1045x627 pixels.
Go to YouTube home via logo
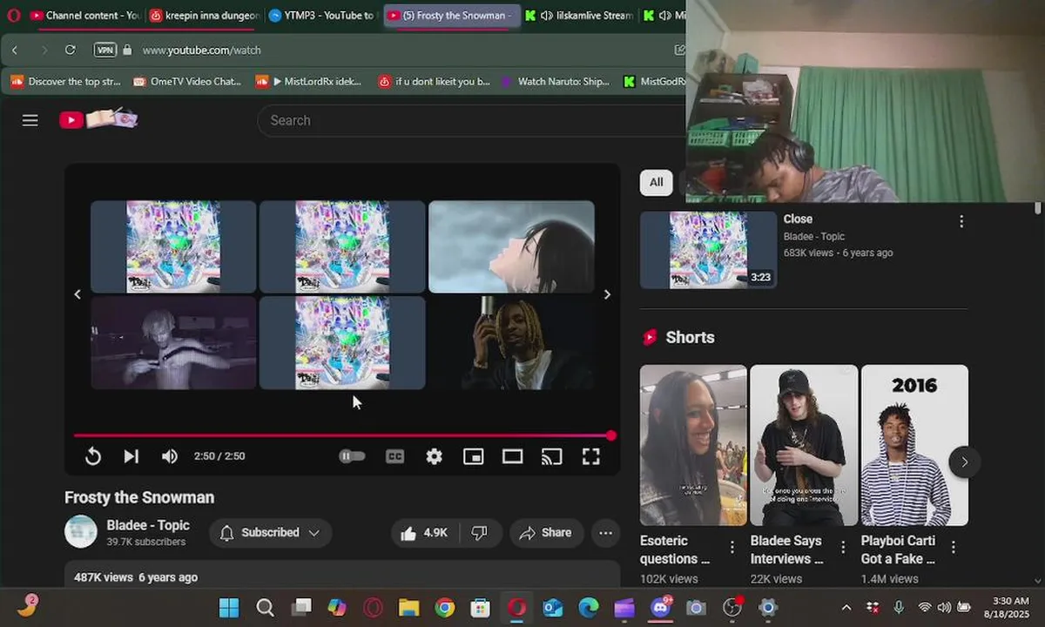click(98, 119)
